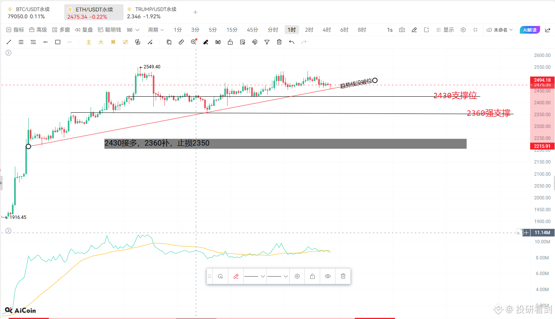Image resolution: width=555 pixels, height=319 pixels.
Task: Toggle the 筹 chip distribution icon
Action: (x=113, y=42)
